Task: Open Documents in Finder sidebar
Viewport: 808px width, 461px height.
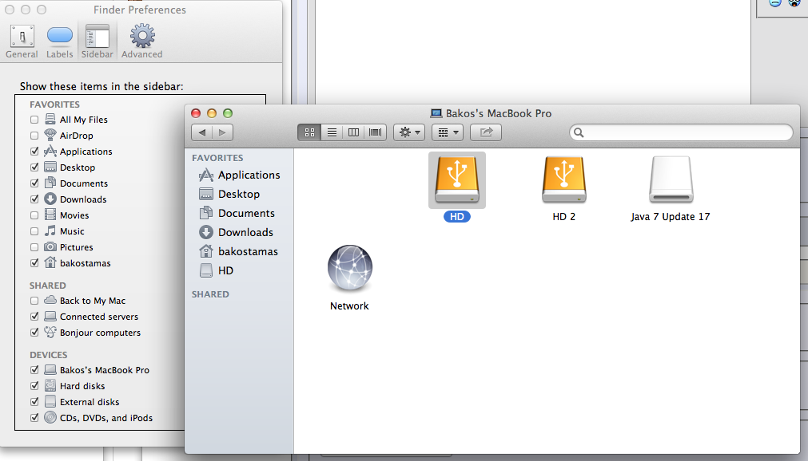Action: tap(237, 214)
